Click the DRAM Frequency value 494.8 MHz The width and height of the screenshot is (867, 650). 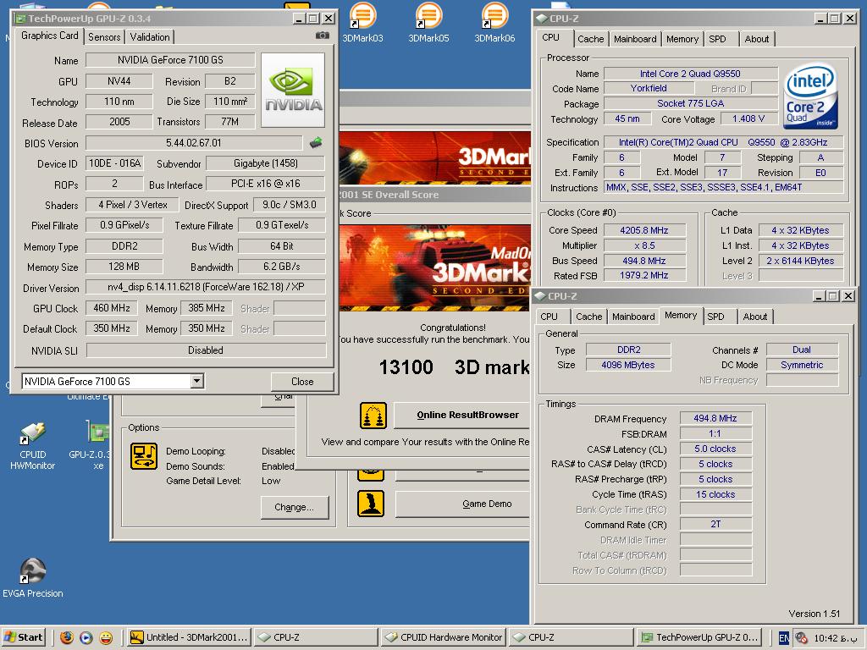pos(715,418)
